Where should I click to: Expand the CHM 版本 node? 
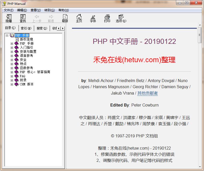(12, 84)
